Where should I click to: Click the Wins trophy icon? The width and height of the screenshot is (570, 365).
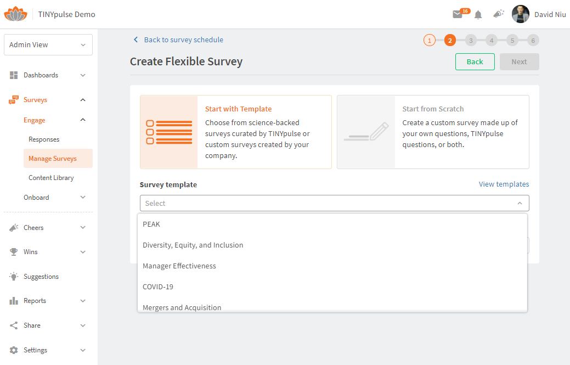tap(14, 252)
